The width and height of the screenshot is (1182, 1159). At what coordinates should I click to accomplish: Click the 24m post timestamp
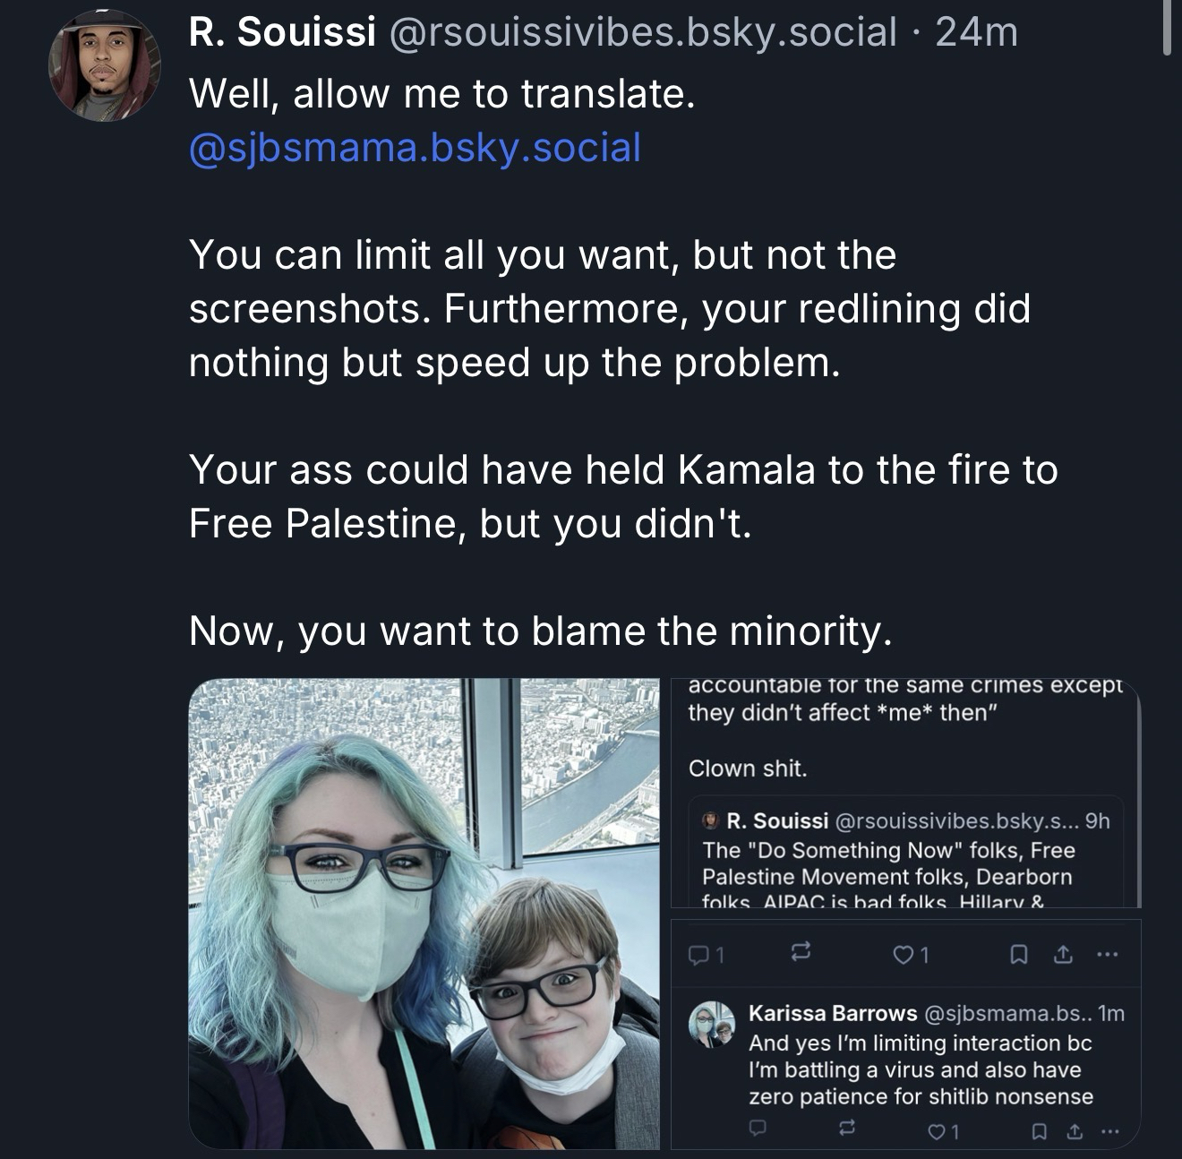coord(976,32)
